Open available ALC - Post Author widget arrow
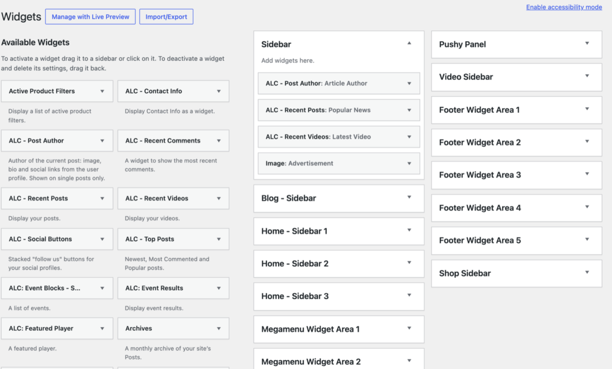This screenshot has width=612, height=369. point(102,141)
